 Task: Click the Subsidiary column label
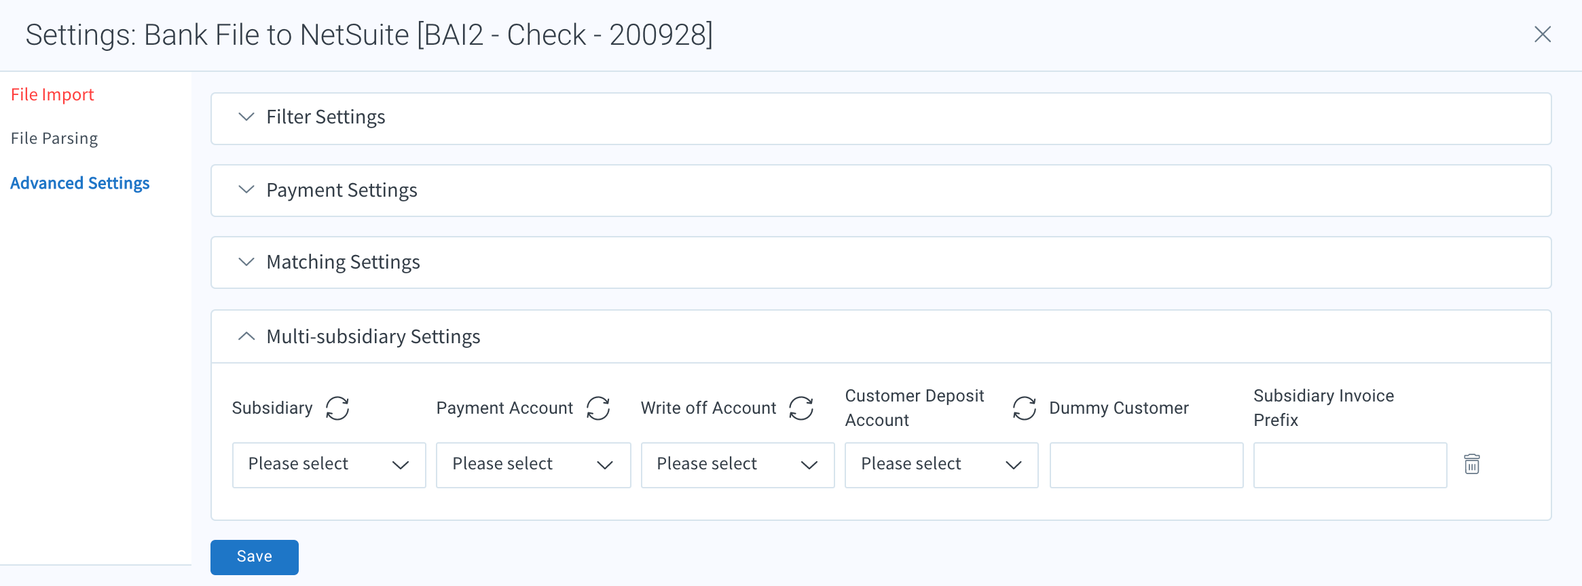coord(272,408)
